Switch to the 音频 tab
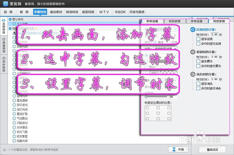This screenshot has width=234, height=155. coord(24,12)
